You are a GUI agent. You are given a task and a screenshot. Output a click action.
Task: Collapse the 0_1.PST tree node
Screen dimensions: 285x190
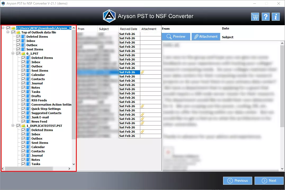(13, 53)
